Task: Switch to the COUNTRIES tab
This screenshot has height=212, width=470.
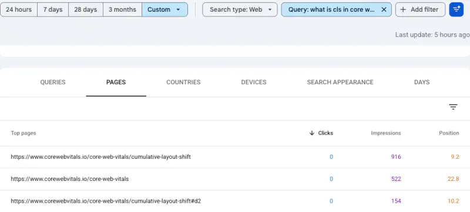Action: click(x=183, y=82)
